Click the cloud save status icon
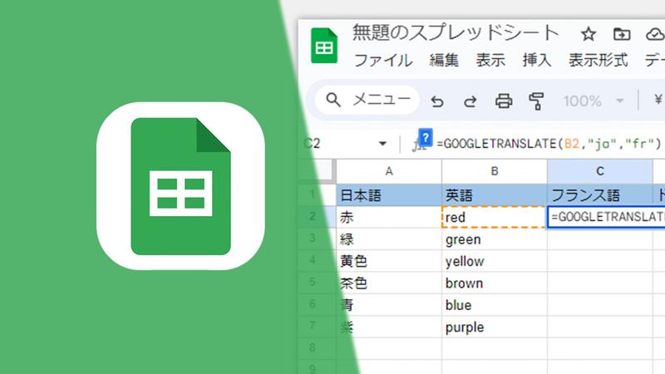Image resolution: width=665 pixels, height=374 pixels. click(x=655, y=34)
